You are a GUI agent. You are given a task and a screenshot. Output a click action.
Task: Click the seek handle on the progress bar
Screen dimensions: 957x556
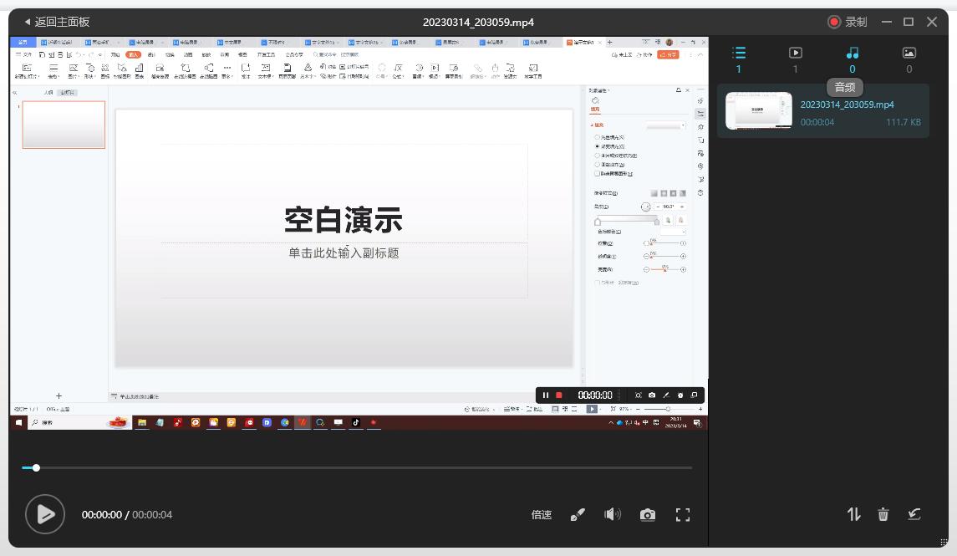click(x=36, y=467)
